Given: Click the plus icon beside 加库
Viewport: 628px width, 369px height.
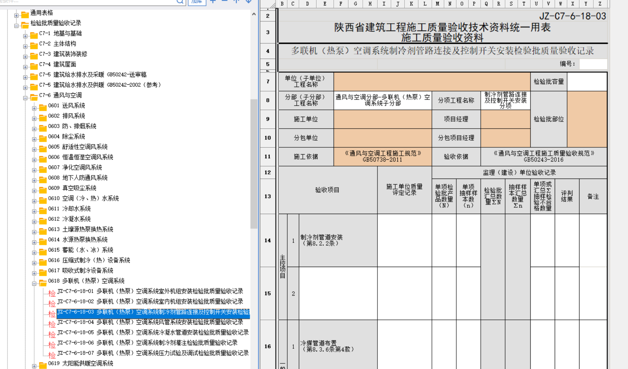Looking at the screenshot, I should [x=213, y=1].
